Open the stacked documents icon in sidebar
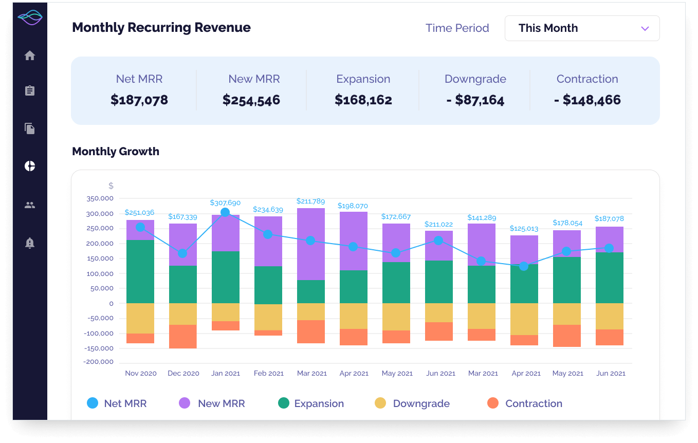The image size is (698, 443). coord(30,128)
